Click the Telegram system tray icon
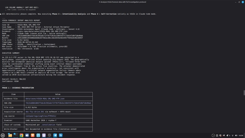Image resolution: width=245 pixels, height=138 pixels. (x=224, y=136)
